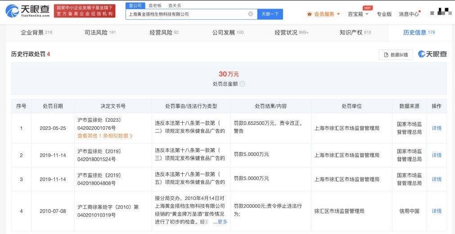The width and height of the screenshot is (455, 234).
Task: Switch to 查老板 search tab
Action: pos(155,5)
